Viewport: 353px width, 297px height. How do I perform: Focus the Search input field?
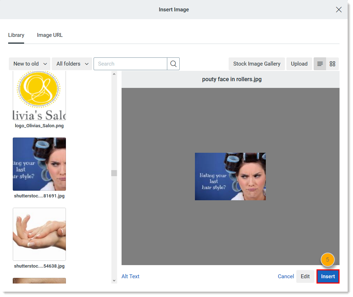tap(130, 64)
